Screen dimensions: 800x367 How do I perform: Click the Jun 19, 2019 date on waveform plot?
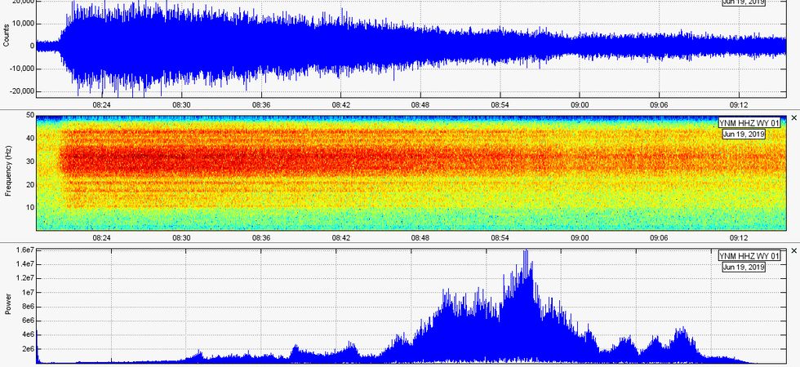click(743, 2)
